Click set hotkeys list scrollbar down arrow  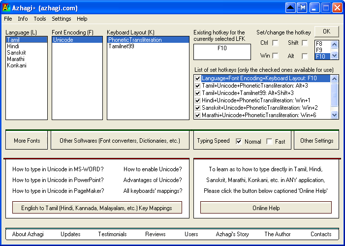[335, 115]
